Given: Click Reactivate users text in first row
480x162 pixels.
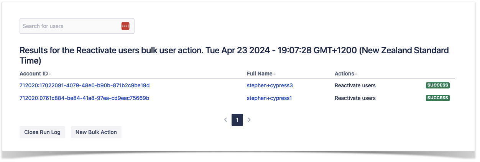Looking at the screenshot, I should tap(355, 85).
